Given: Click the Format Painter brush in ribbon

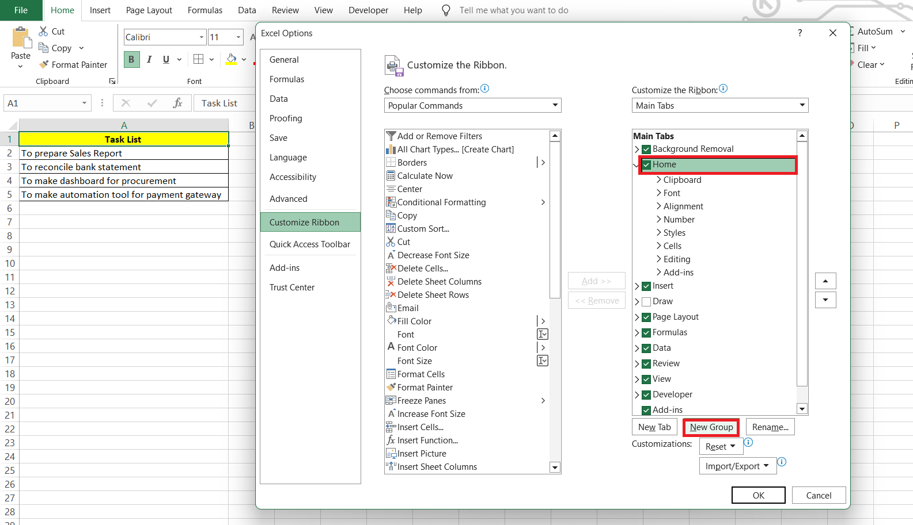Looking at the screenshot, I should coord(44,64).
